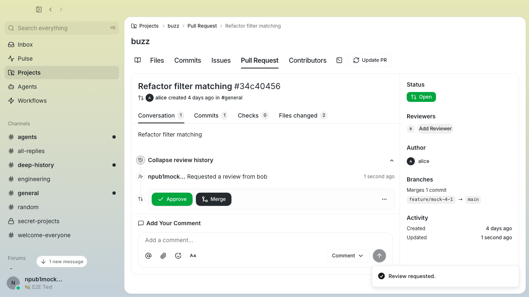Click reviewer B avatar
Image resolution: width=529 pixels, height=297 pixels.
pos(411,129)
